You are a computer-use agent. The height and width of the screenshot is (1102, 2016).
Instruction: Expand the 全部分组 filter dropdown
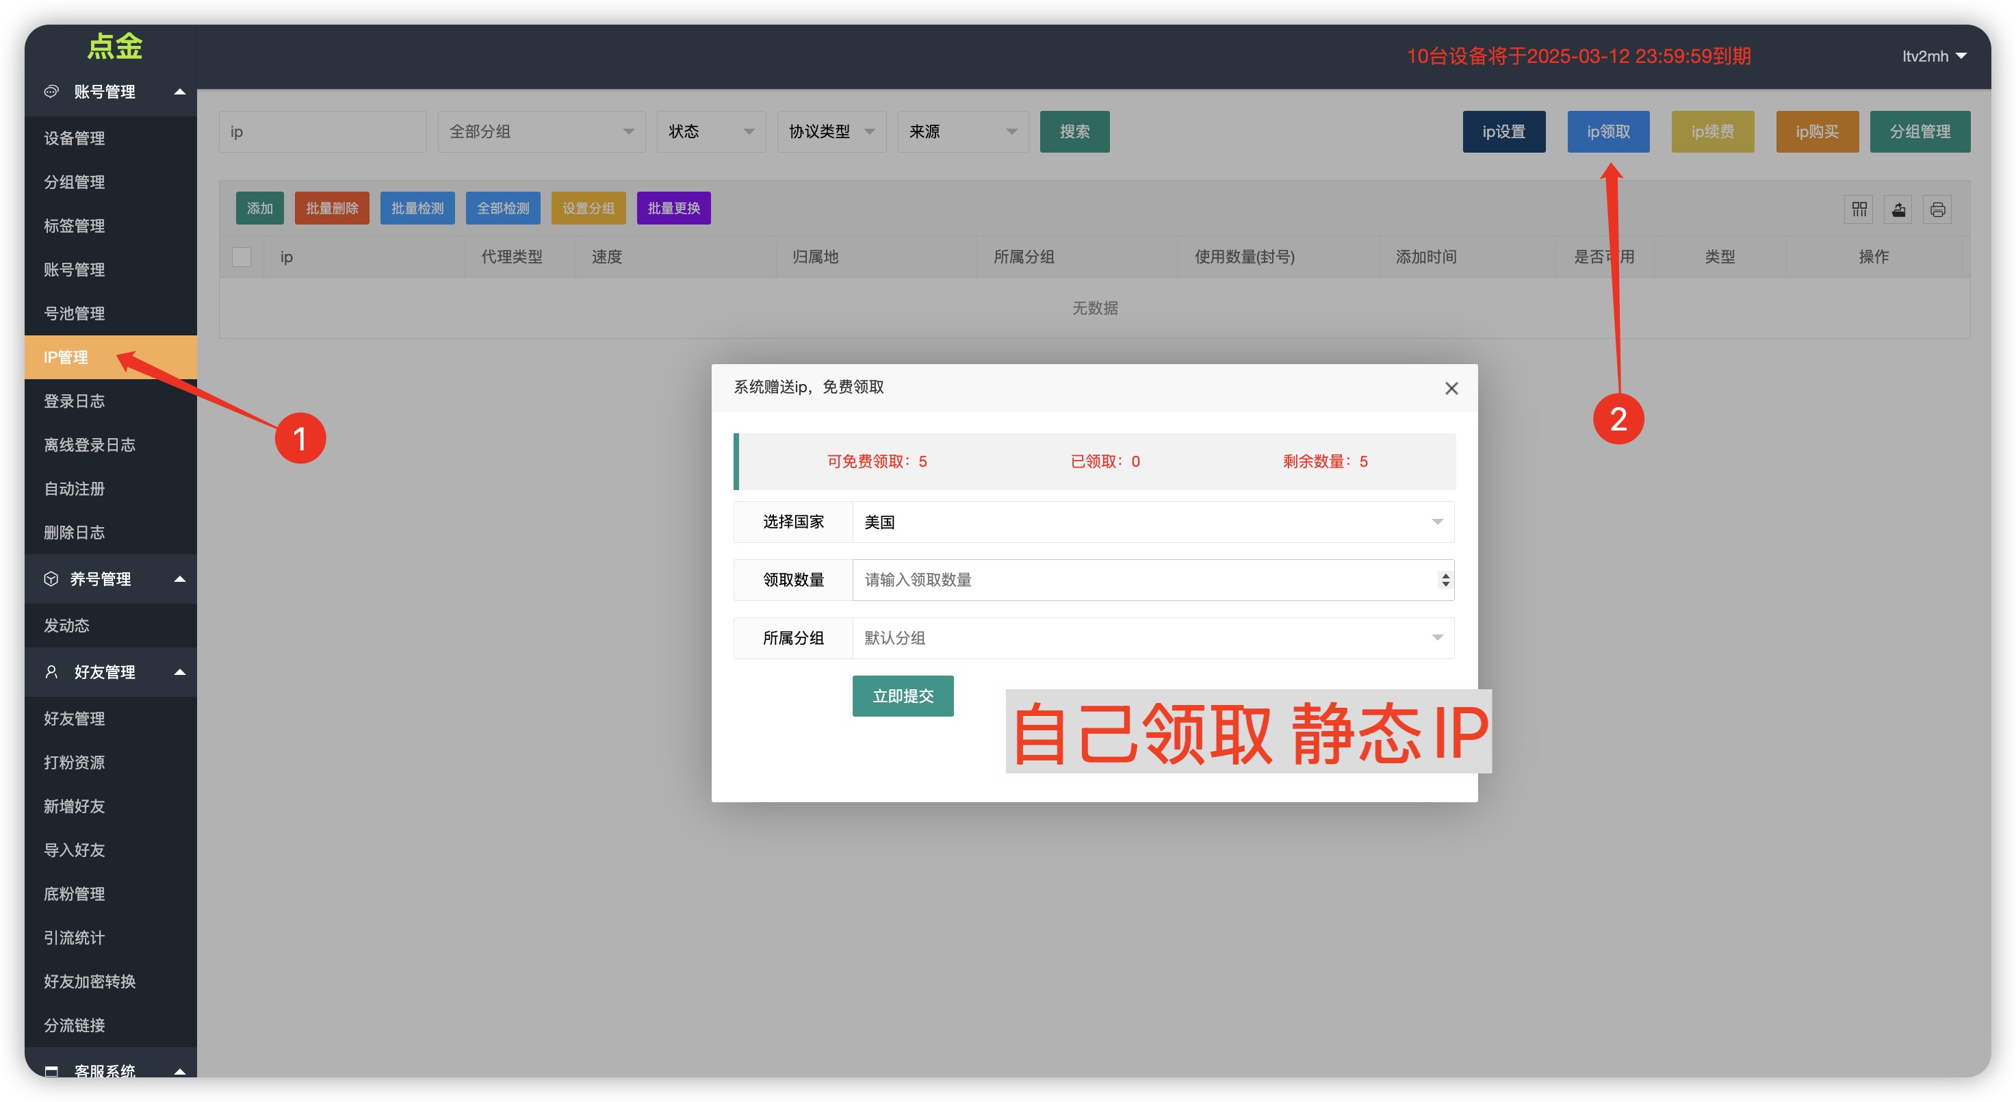point(541,131)
